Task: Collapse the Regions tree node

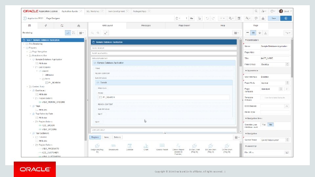Action: pos(24,48)
